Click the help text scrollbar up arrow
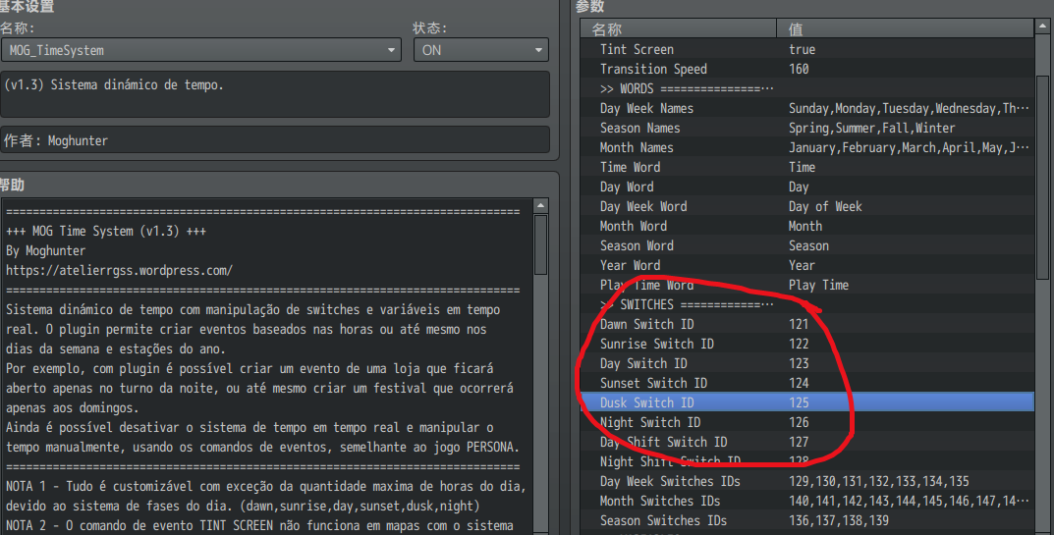The height and width of the screenshot is (535, 1054). click(540, 206)
